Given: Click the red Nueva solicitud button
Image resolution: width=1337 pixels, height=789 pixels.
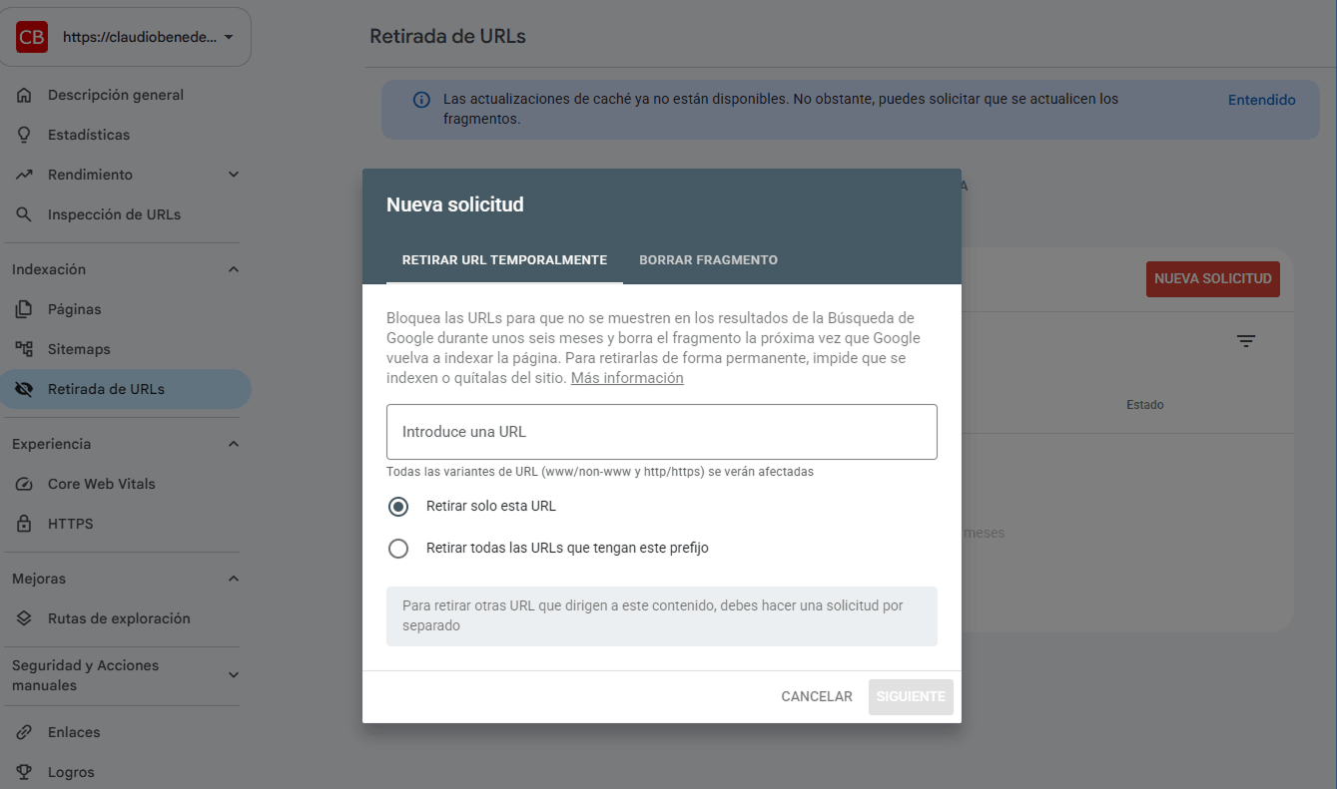Looking at the screenshot, I should (1213, 278).
